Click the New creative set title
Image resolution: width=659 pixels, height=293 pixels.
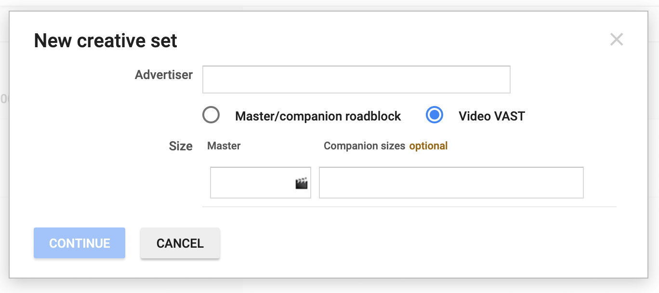[105, 40]
